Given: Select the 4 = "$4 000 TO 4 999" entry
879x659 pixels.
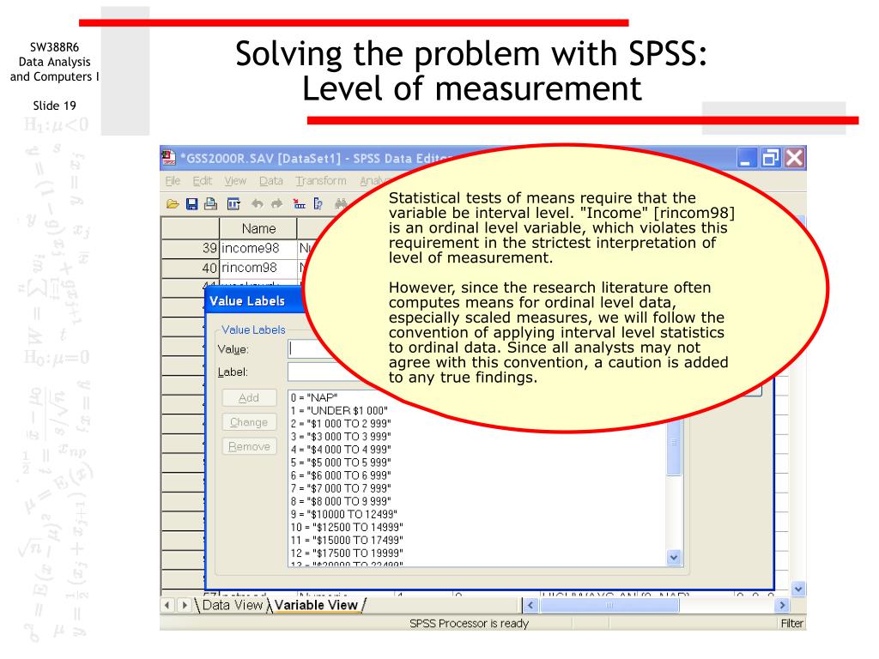Looking at the screenshot, I should tap(341, 450).
